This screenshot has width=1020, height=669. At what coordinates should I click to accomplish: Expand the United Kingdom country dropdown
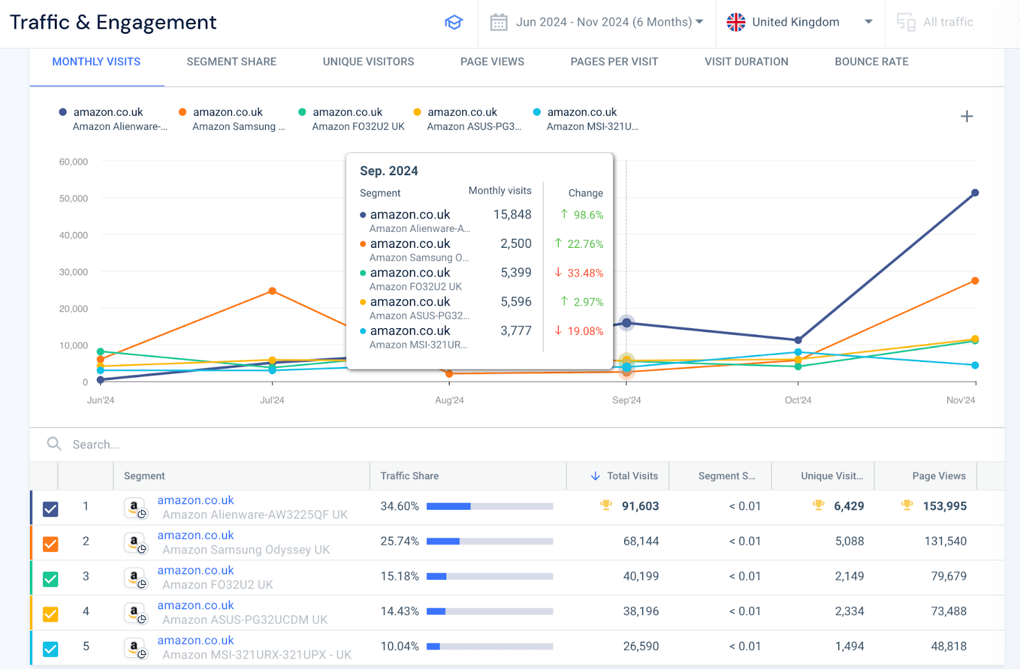coord(868,22)
